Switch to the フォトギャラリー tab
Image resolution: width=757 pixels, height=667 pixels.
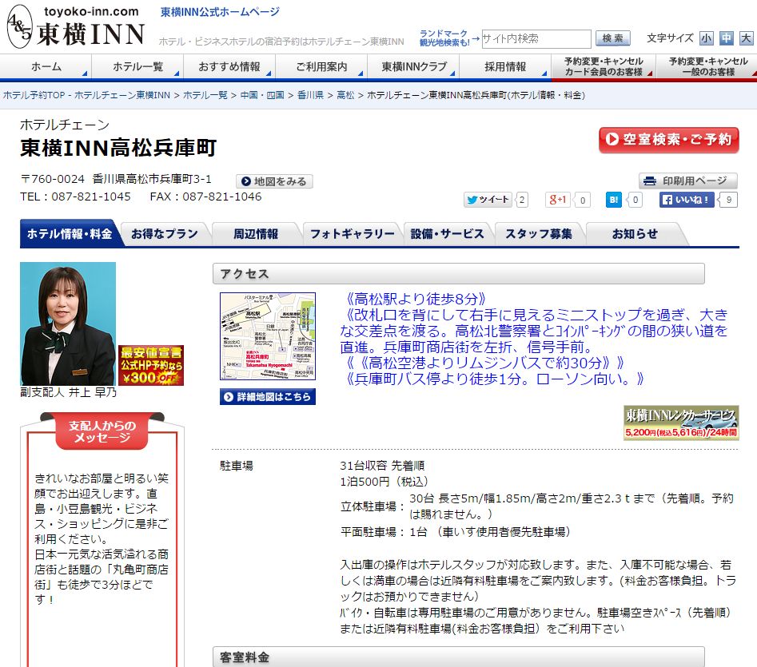352,234
